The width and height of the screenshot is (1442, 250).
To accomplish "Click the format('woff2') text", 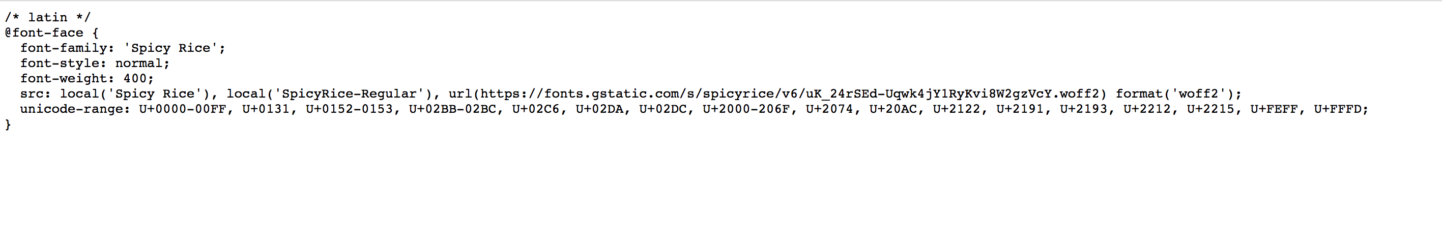I will pos(1174,94).
